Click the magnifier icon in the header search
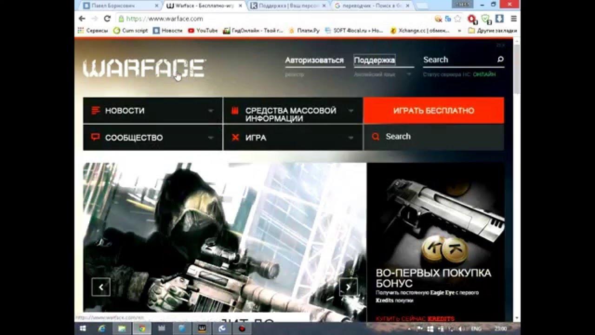 click(500, 60)
